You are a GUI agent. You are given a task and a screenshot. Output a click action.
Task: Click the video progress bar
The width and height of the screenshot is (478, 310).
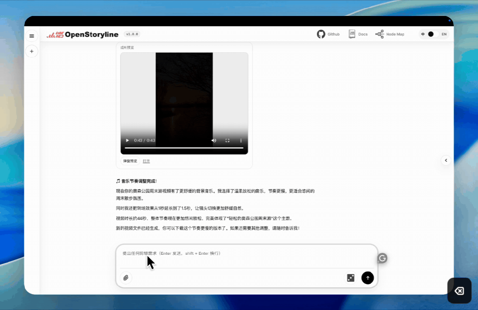click(x=184, y=148)
